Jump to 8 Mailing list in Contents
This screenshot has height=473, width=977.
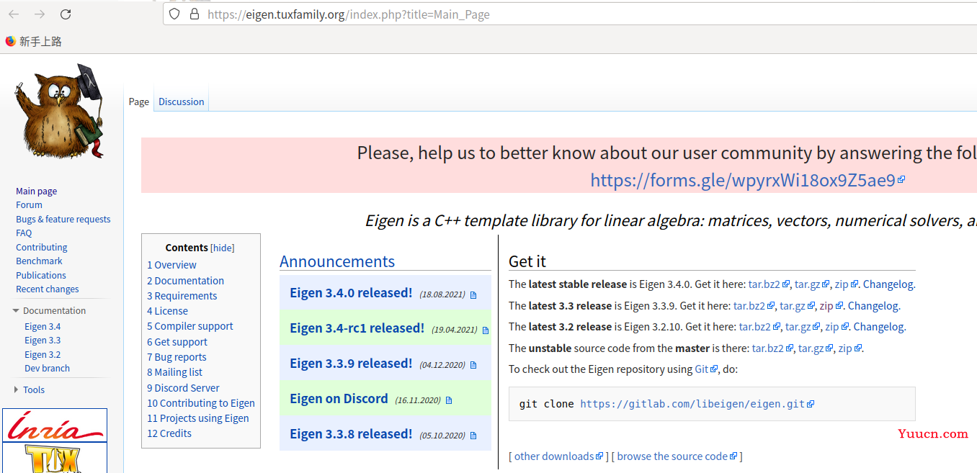[175, 372]
